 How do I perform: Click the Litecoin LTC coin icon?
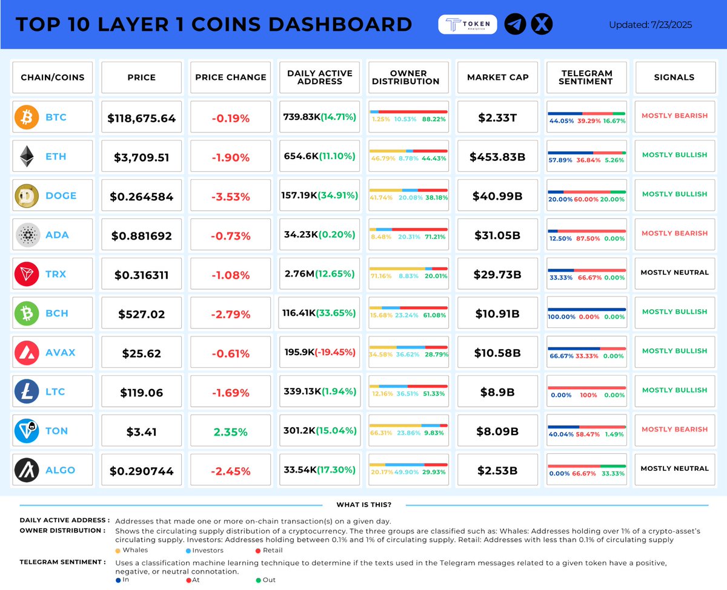[26, 392]
